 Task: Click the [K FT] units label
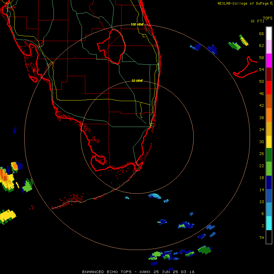(257, 21)
